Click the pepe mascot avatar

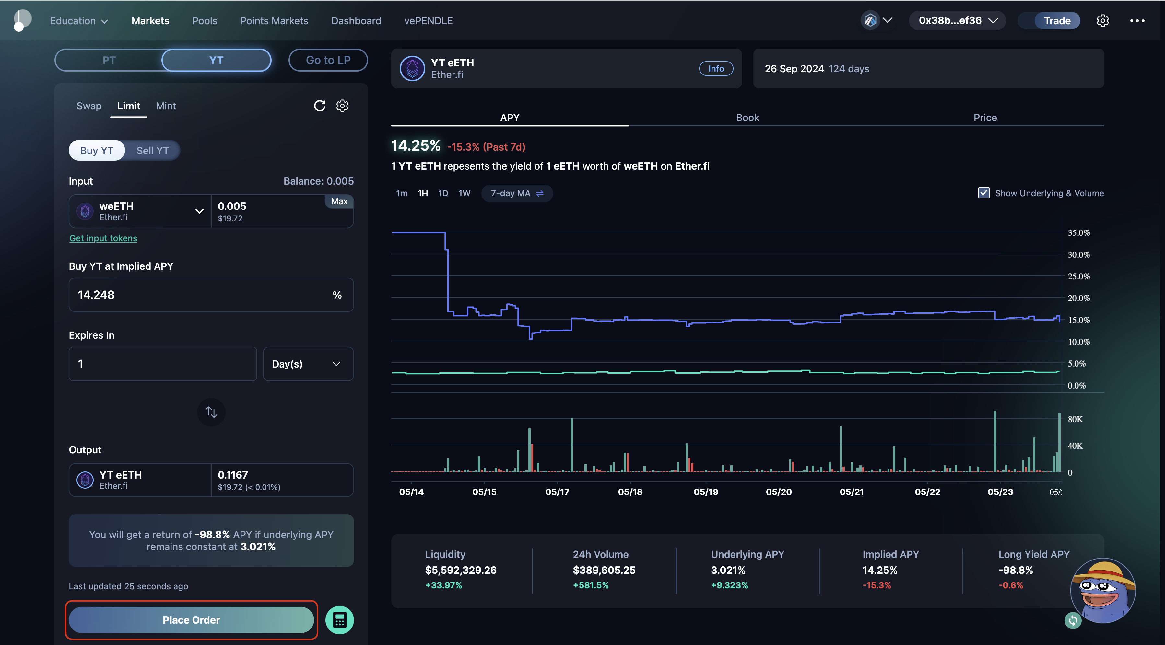point(1103,589)
